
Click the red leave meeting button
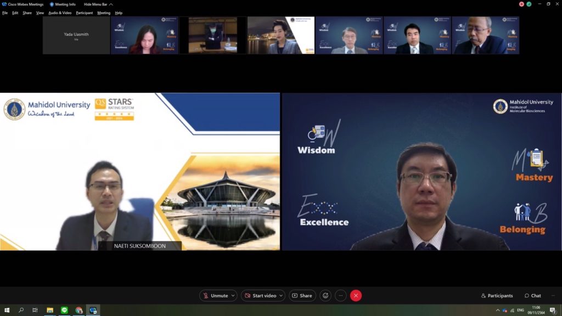356,296
